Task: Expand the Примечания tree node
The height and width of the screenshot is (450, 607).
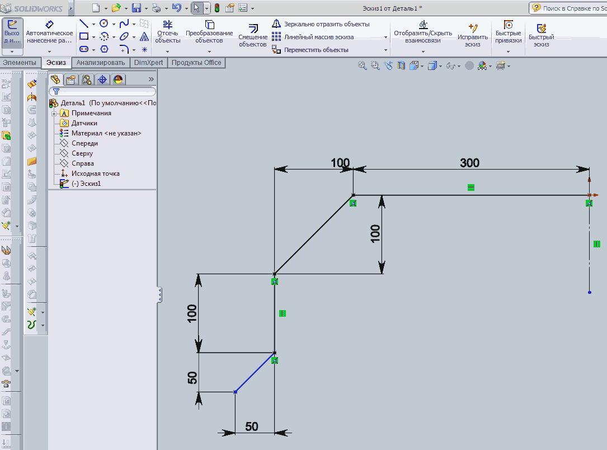Action: 54,113
